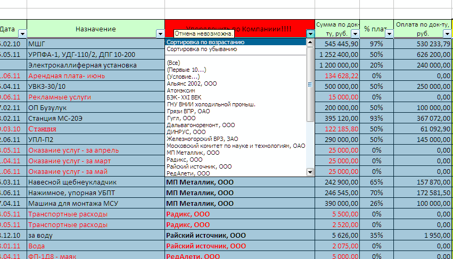Filter by ГНУ ВНИИ холодильной промыш.

coord(236,104)
